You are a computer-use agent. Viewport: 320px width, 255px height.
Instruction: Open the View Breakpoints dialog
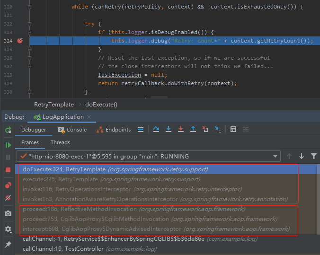click(8, 185)
